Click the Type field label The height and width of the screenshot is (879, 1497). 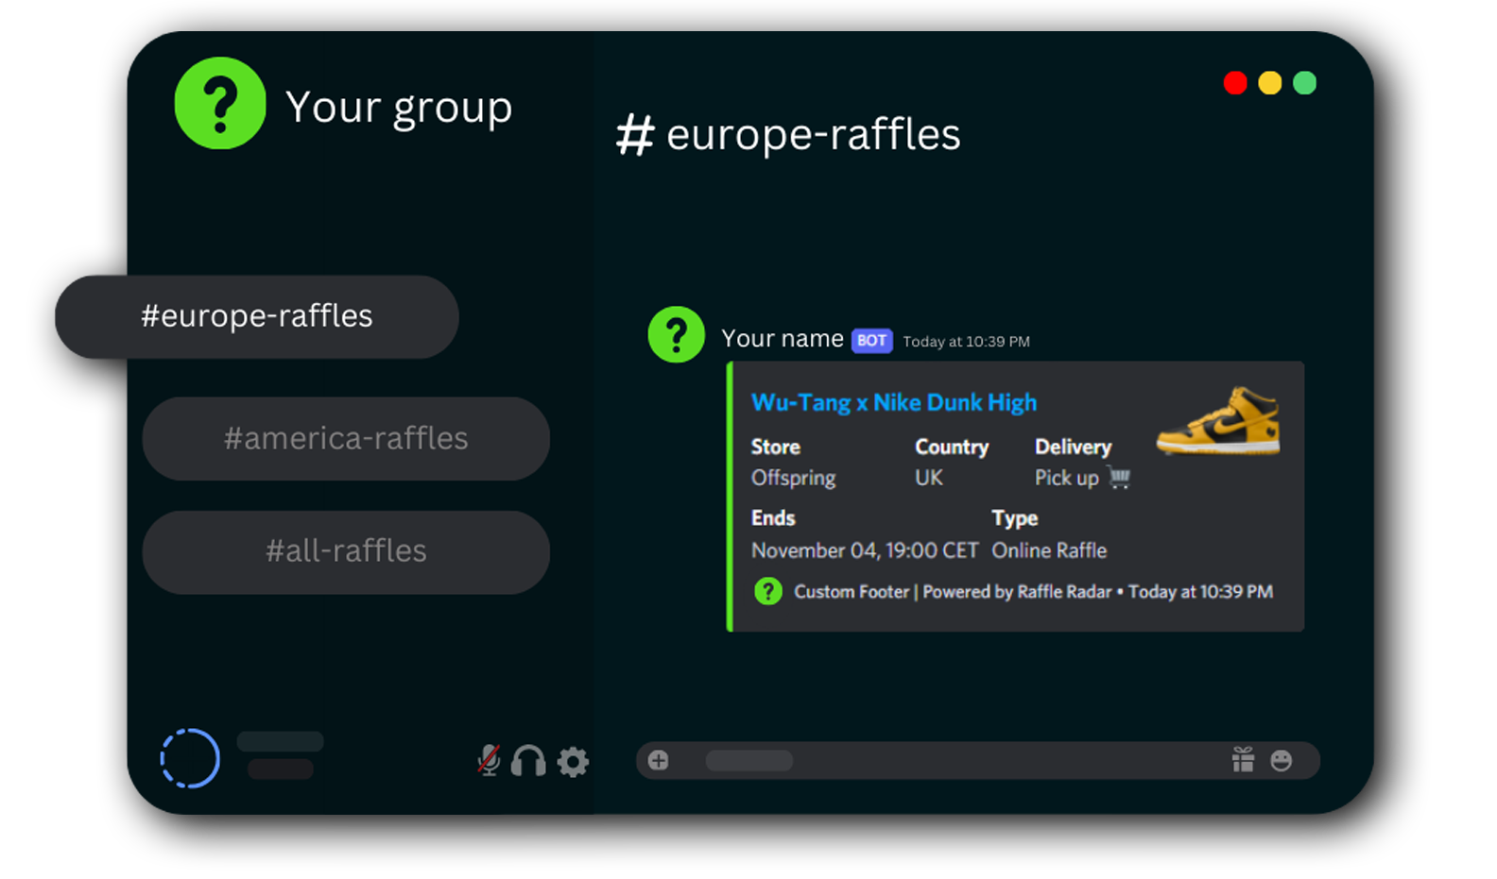1015,518
